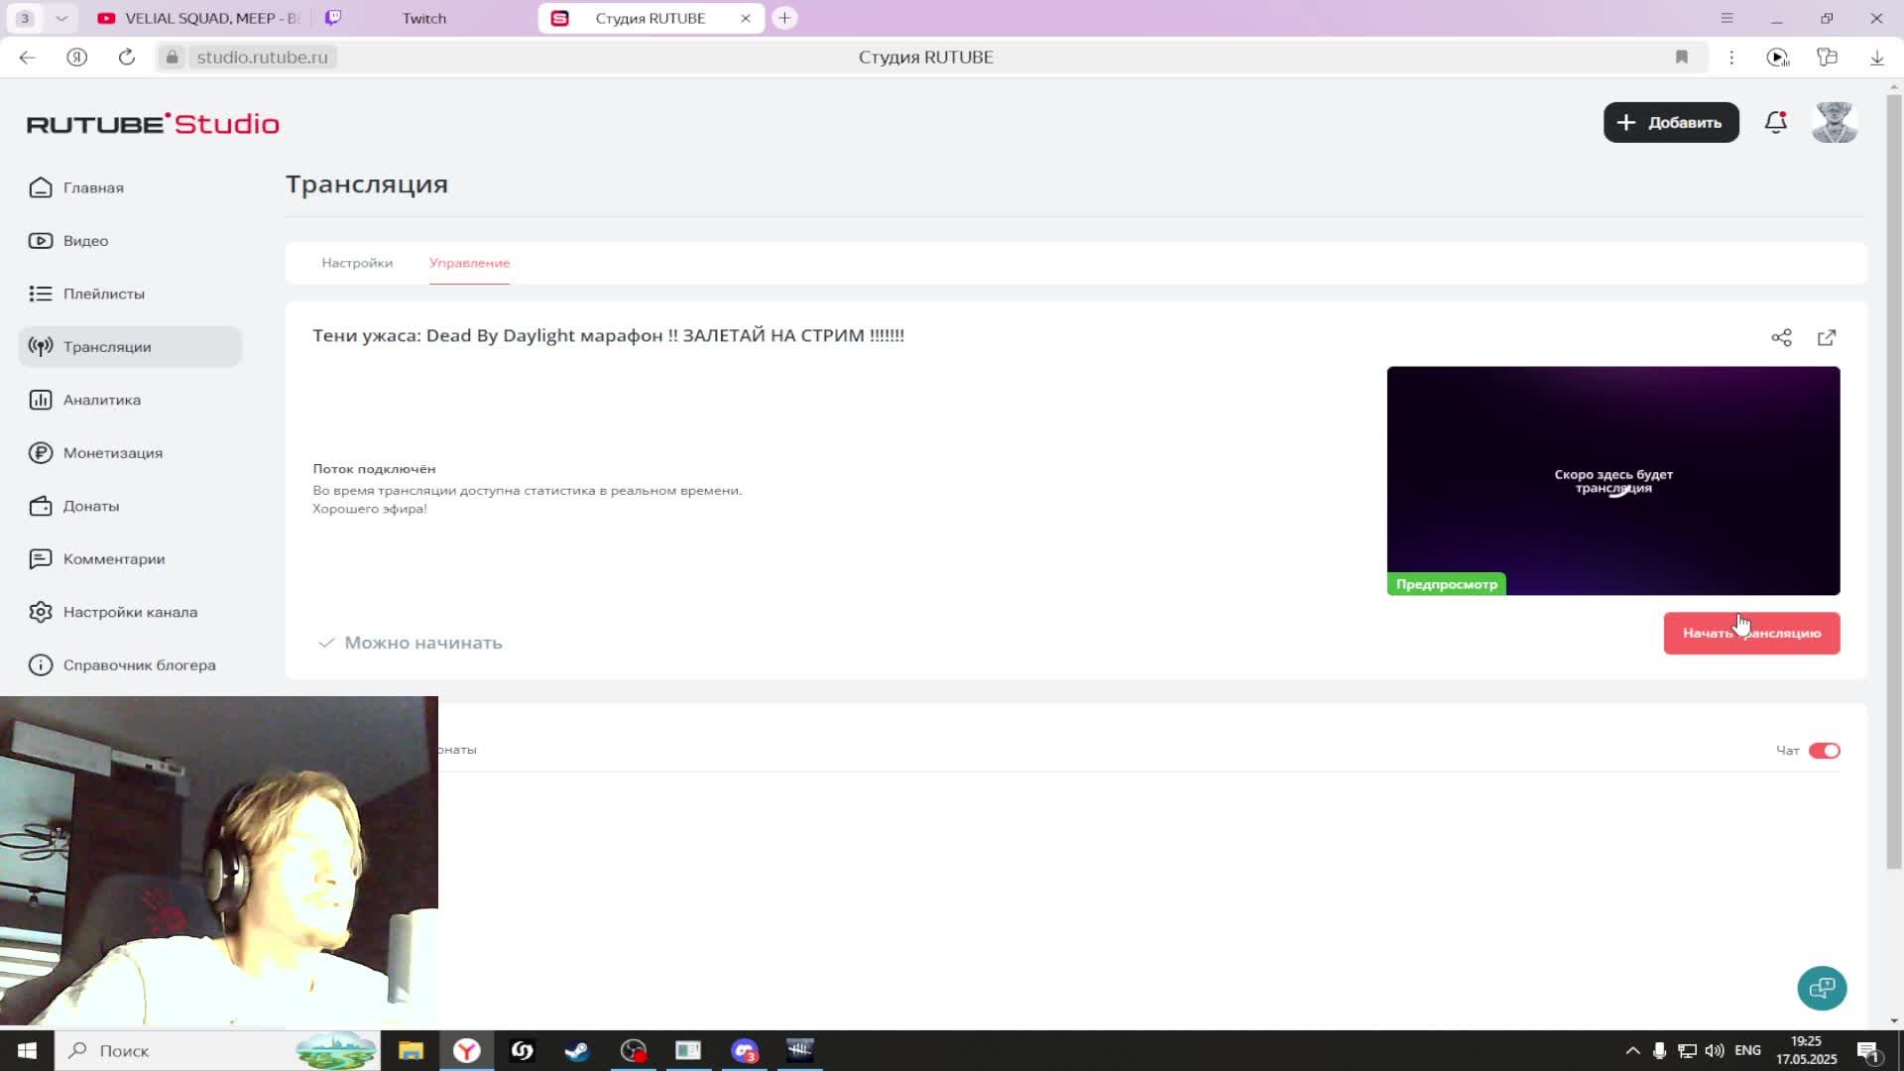Click the Поток подключён heading
1904x1071 pixels.
[x=374, y=469]
